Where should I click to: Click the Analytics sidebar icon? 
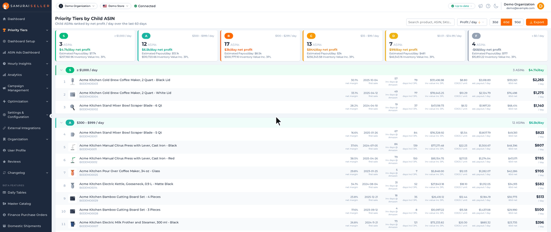pos(4,75)
